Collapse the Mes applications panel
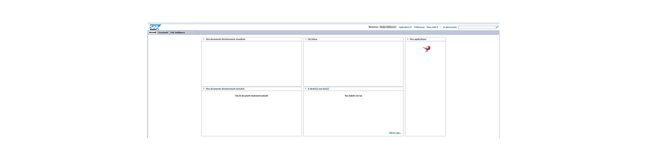Viewport: 647px width, 161px height. (408, 39)
